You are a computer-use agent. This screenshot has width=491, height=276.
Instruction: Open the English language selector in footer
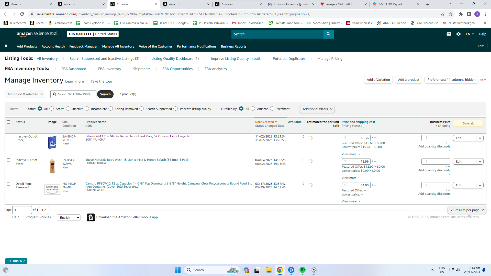[69, 217]
